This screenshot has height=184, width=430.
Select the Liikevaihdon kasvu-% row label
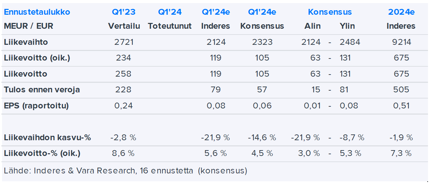[x=47, y=137]
